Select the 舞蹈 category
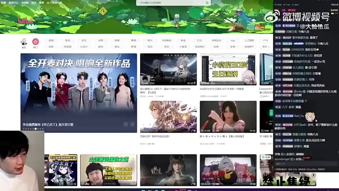Image resolution: width=339 pixels, height=191 pixels. [134, 40]
